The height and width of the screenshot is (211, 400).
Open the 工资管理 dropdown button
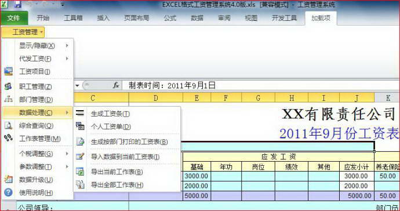click(23, 32)
